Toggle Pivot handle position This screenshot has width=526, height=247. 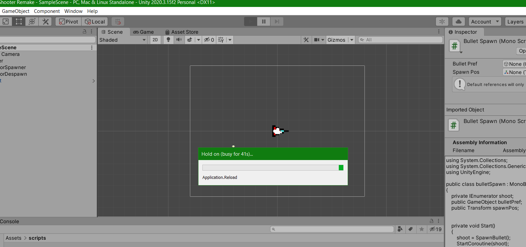pos(69,21)
